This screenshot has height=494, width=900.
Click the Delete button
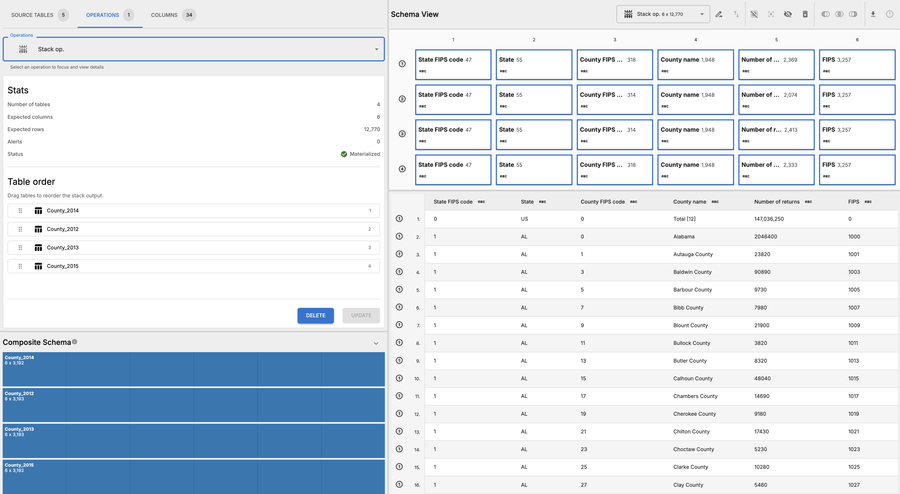pos(315,315)
